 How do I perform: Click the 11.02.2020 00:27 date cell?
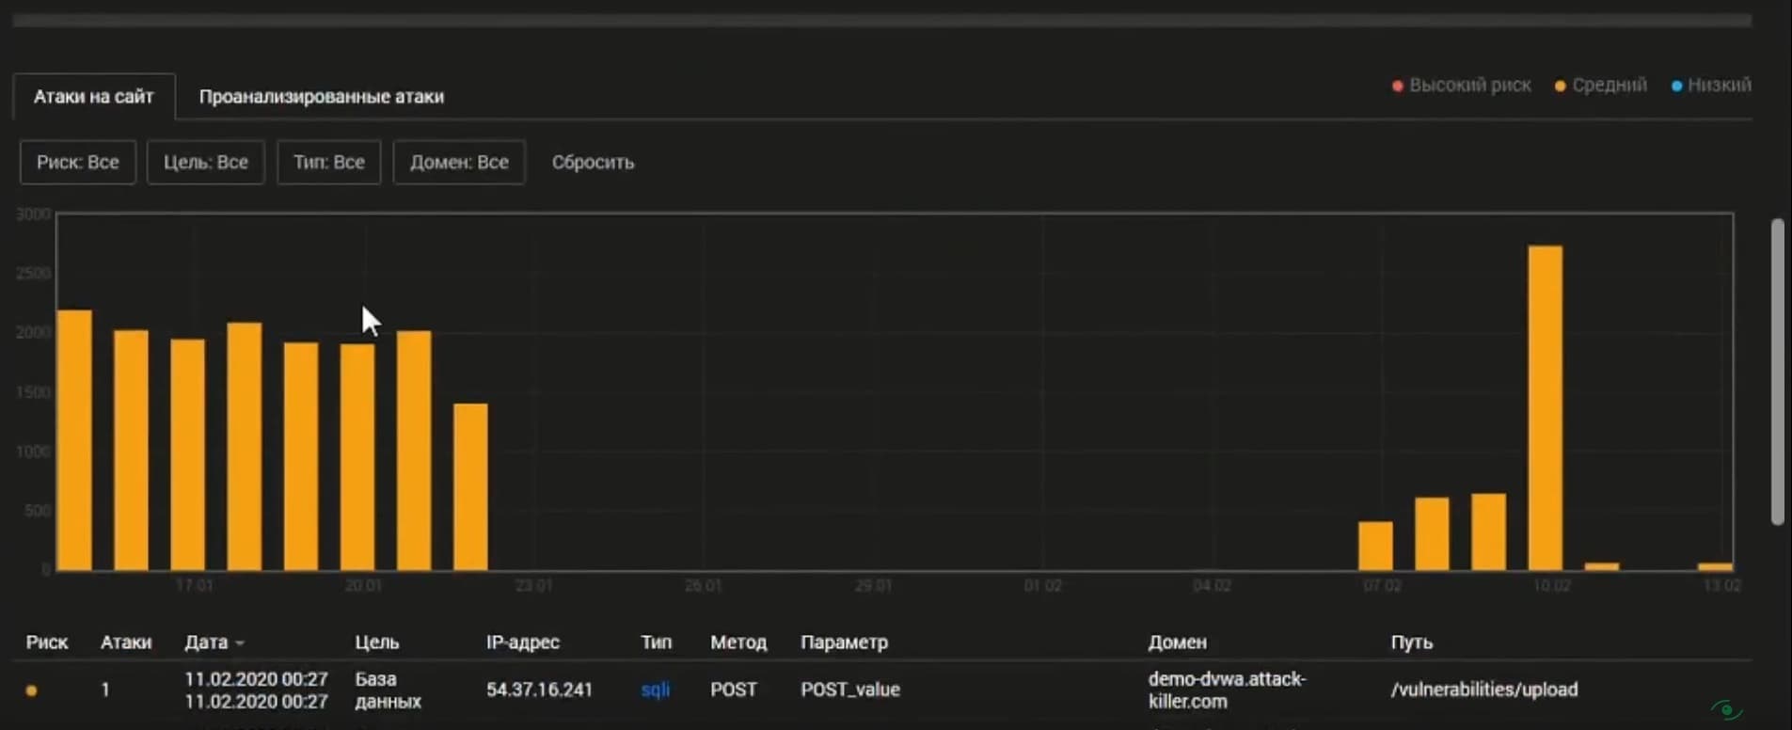[256, 690]
